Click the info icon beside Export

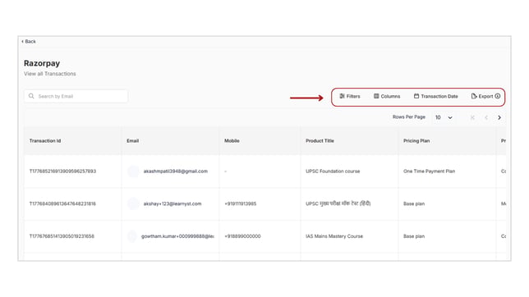pyautogui.click(x=498, y=96)
